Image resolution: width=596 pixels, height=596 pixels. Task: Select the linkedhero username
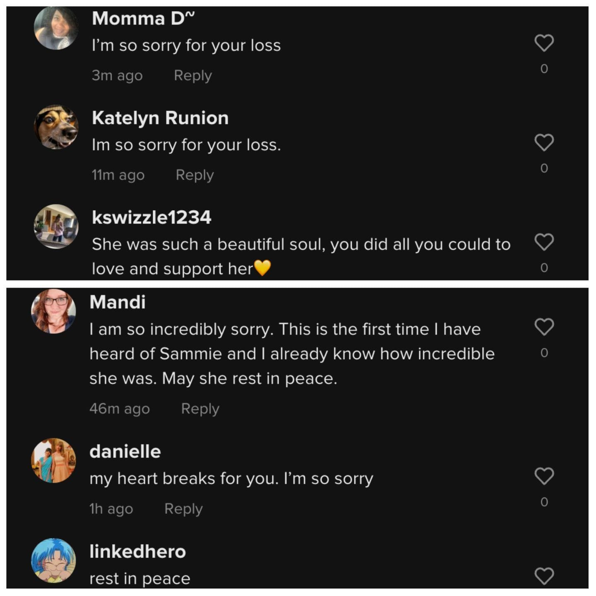137,552
